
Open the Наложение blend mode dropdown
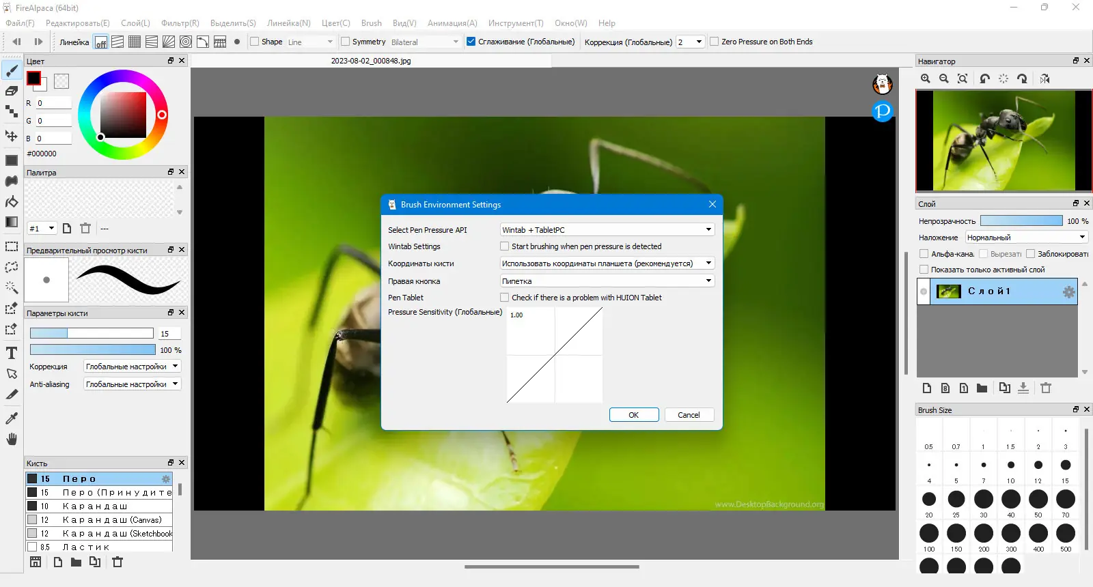click(x=1026, y=238)
